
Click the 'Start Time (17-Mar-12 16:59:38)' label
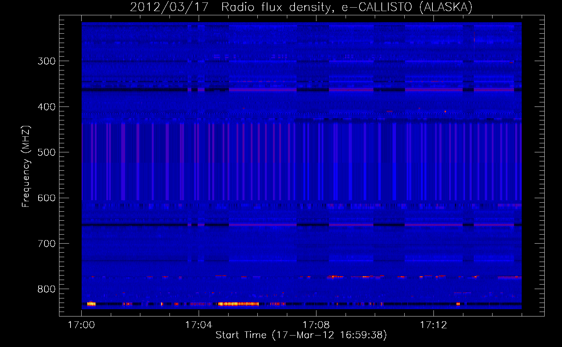301,335
